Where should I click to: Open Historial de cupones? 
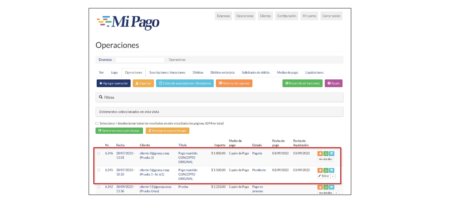pyautogui.click(x=234, y=83)
